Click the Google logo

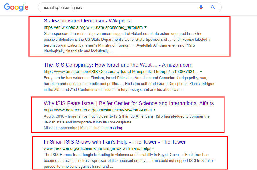click(16, 7)
